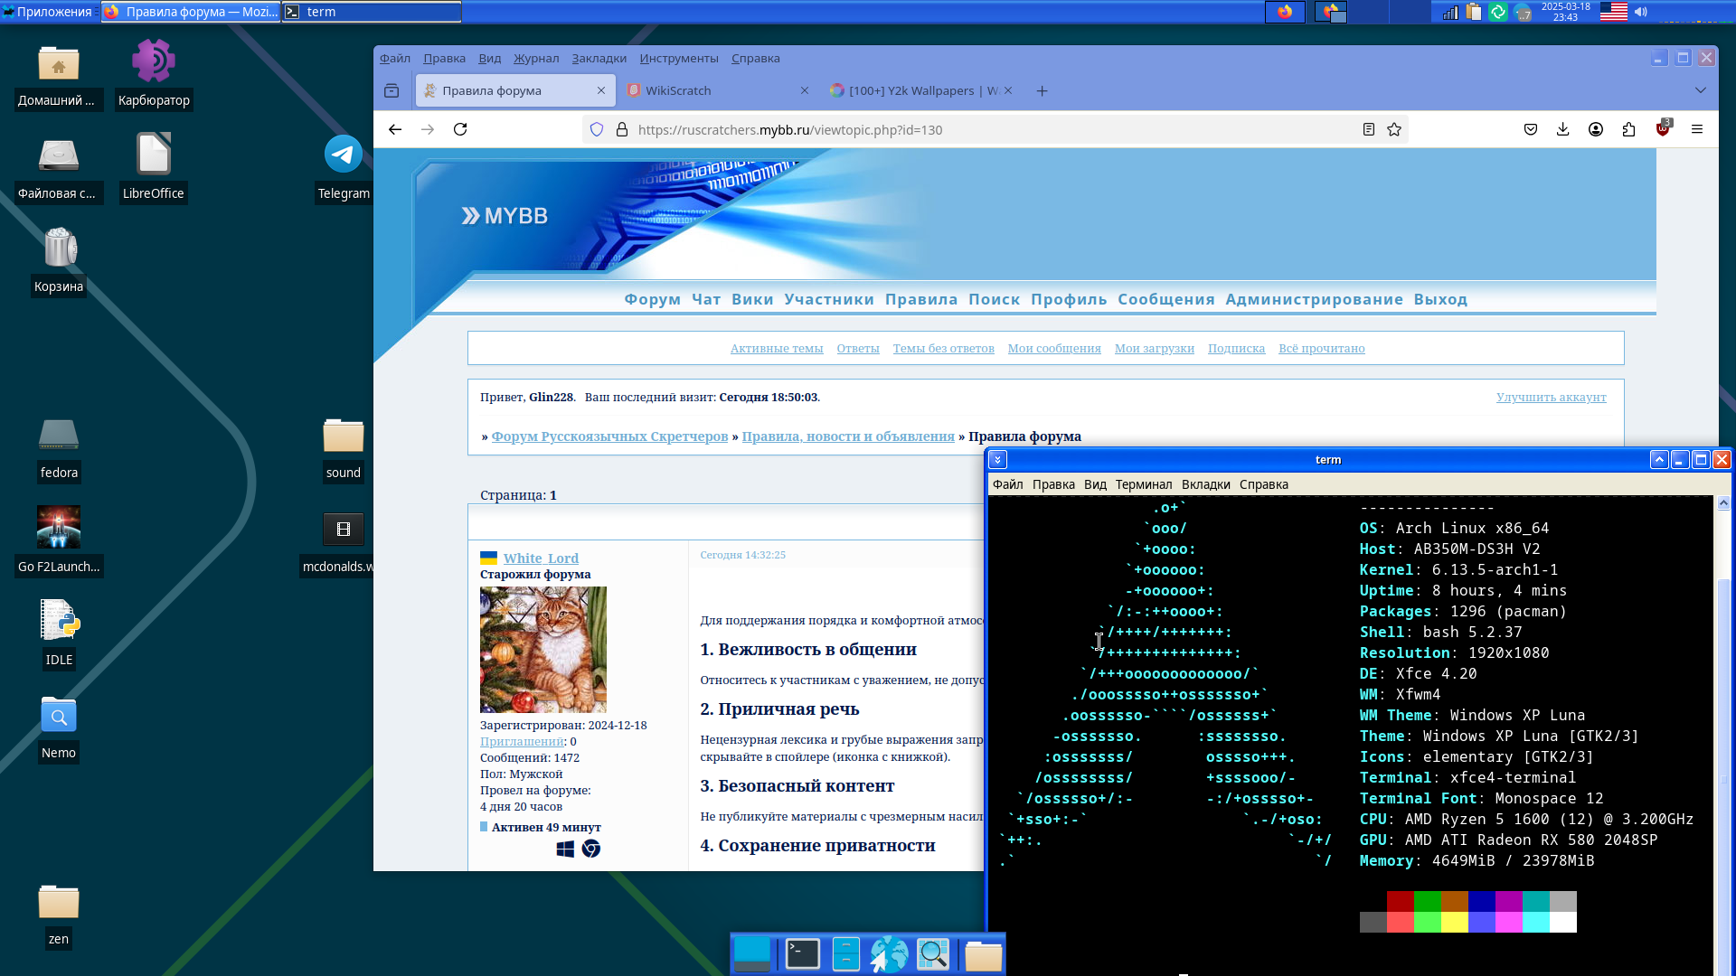The width and height of the screenshot is (1736, 976).
Task: Open the Firefox downloads panel
Action: tap(1562, 129)
